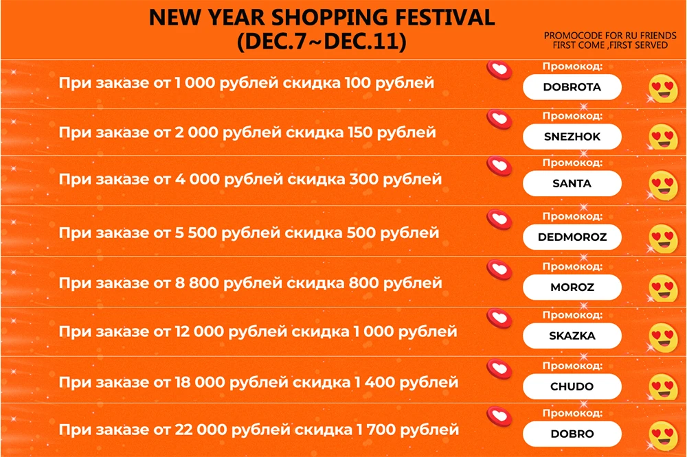Click heart-eyes emoji next to SKAZKA
Viewport: 687px width, 457px height.
click(x=663, y=338)
